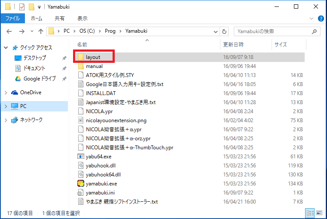Image resolution: width=327 pixels, height=219 pixels.
Task: Select Google日本語入力用キー設定例.txt file icon
Action: coord(81,84)
